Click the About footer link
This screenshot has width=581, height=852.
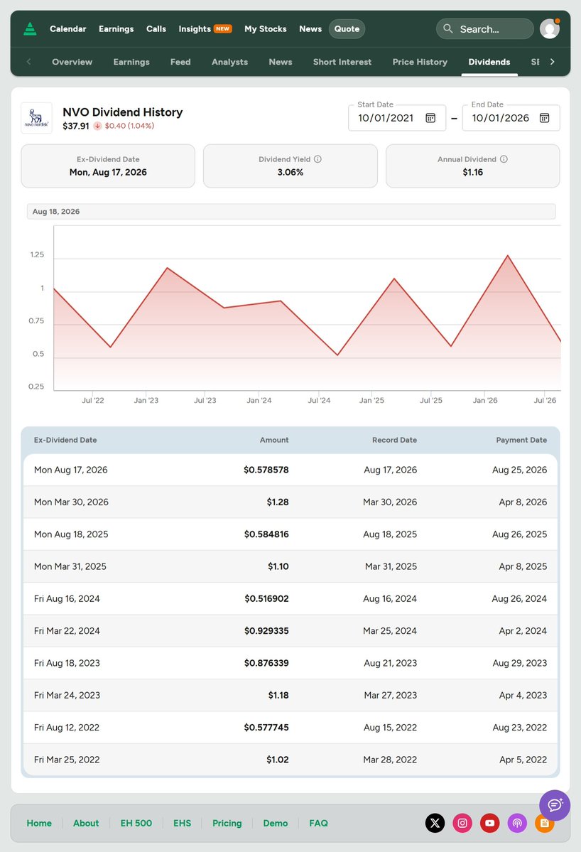(86, 823)
